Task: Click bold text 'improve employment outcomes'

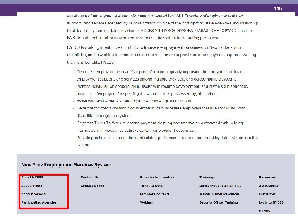Action: (173, 47)
